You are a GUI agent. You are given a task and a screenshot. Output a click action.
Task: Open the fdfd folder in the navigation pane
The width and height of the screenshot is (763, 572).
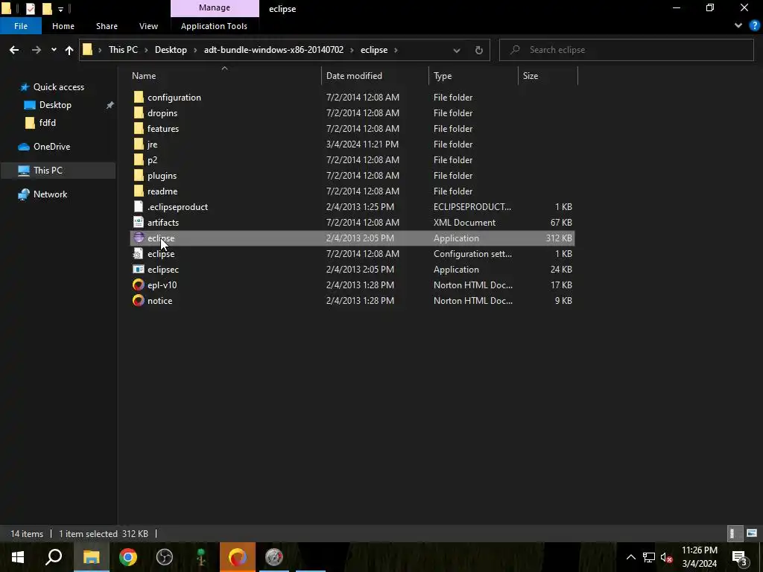[47, 123]
